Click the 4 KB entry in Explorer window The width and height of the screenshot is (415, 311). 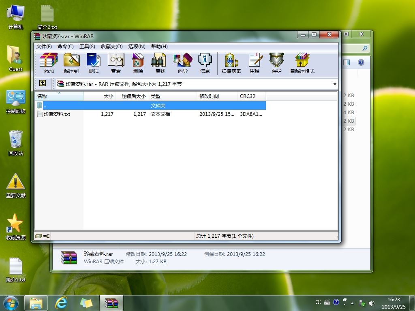click(x=349, y=113)
